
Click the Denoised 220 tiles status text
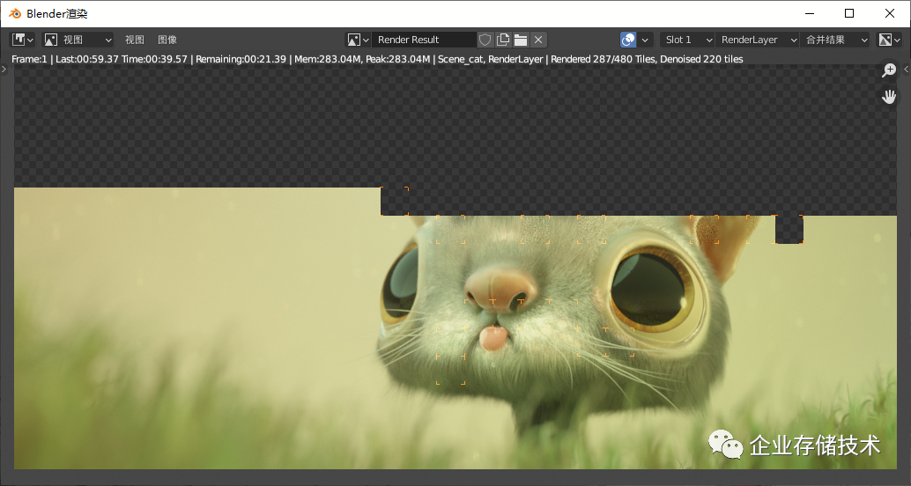[x=706, y=59]
